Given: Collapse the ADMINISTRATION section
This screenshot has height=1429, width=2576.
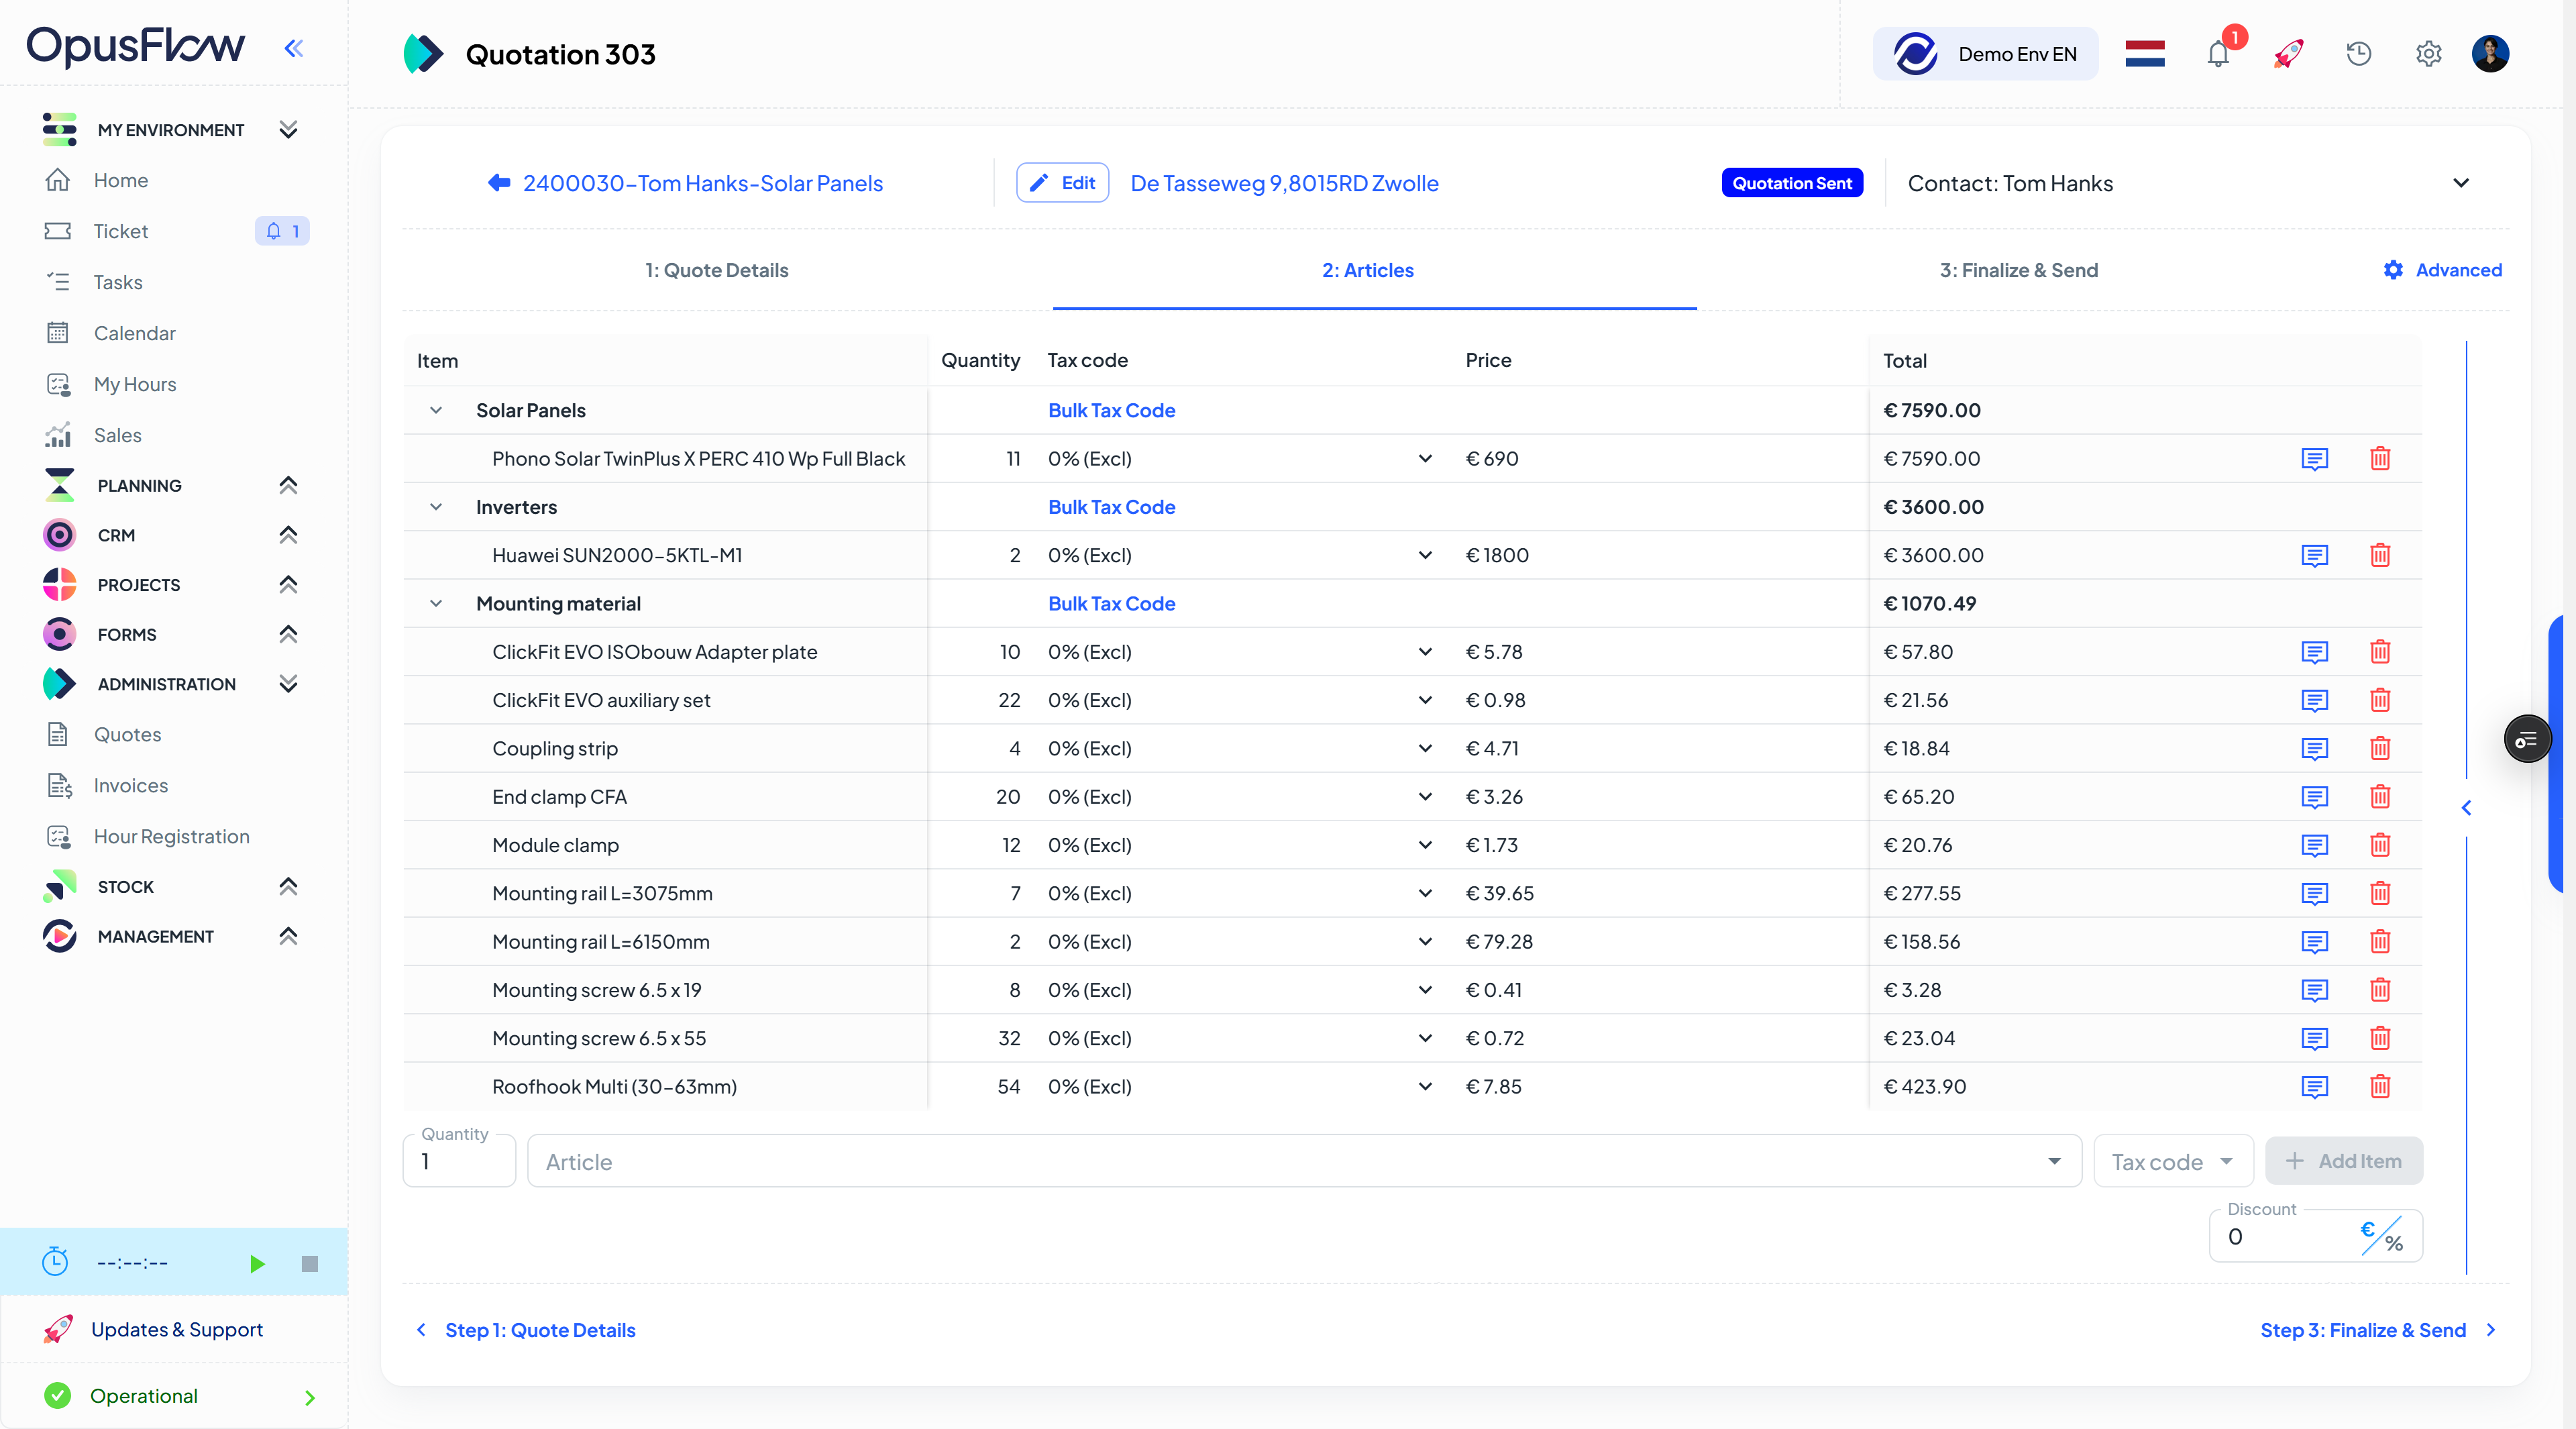Looking at the screenshot, I should point(288,684).
